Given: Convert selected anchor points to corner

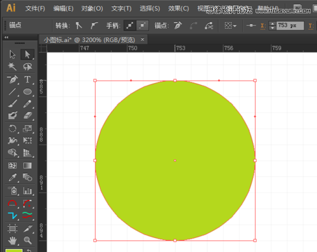Looking at the screenshot, I should 79,25.
